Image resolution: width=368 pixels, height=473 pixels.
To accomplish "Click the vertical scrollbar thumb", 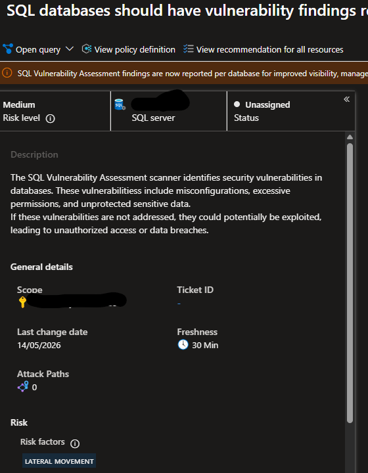I will [x=350, y=283].
